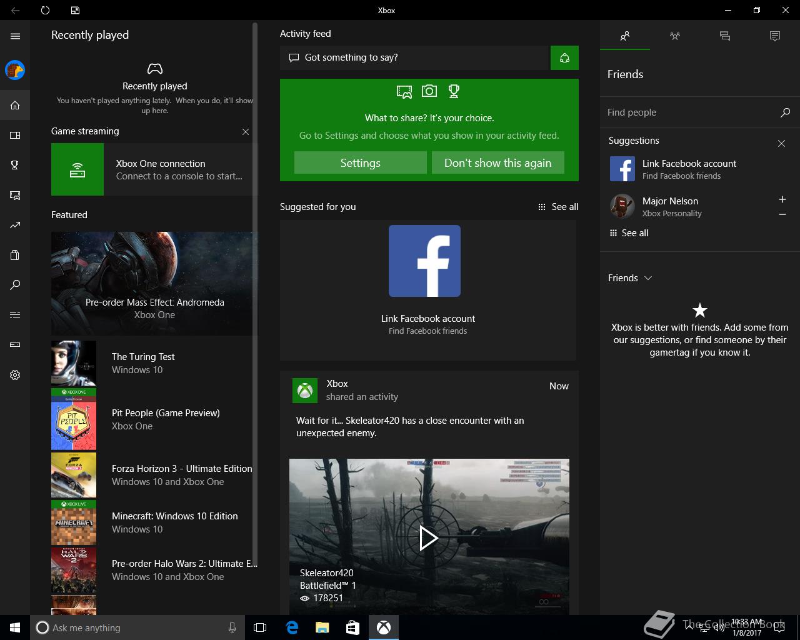The image size is (800, 640).
Task: Switch to the Friends tab
Action: point(625,36)
